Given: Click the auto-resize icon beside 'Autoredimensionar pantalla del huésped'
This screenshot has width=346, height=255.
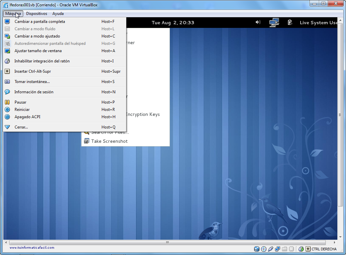Looking at the screenshot, I should [x=7, y=43].
